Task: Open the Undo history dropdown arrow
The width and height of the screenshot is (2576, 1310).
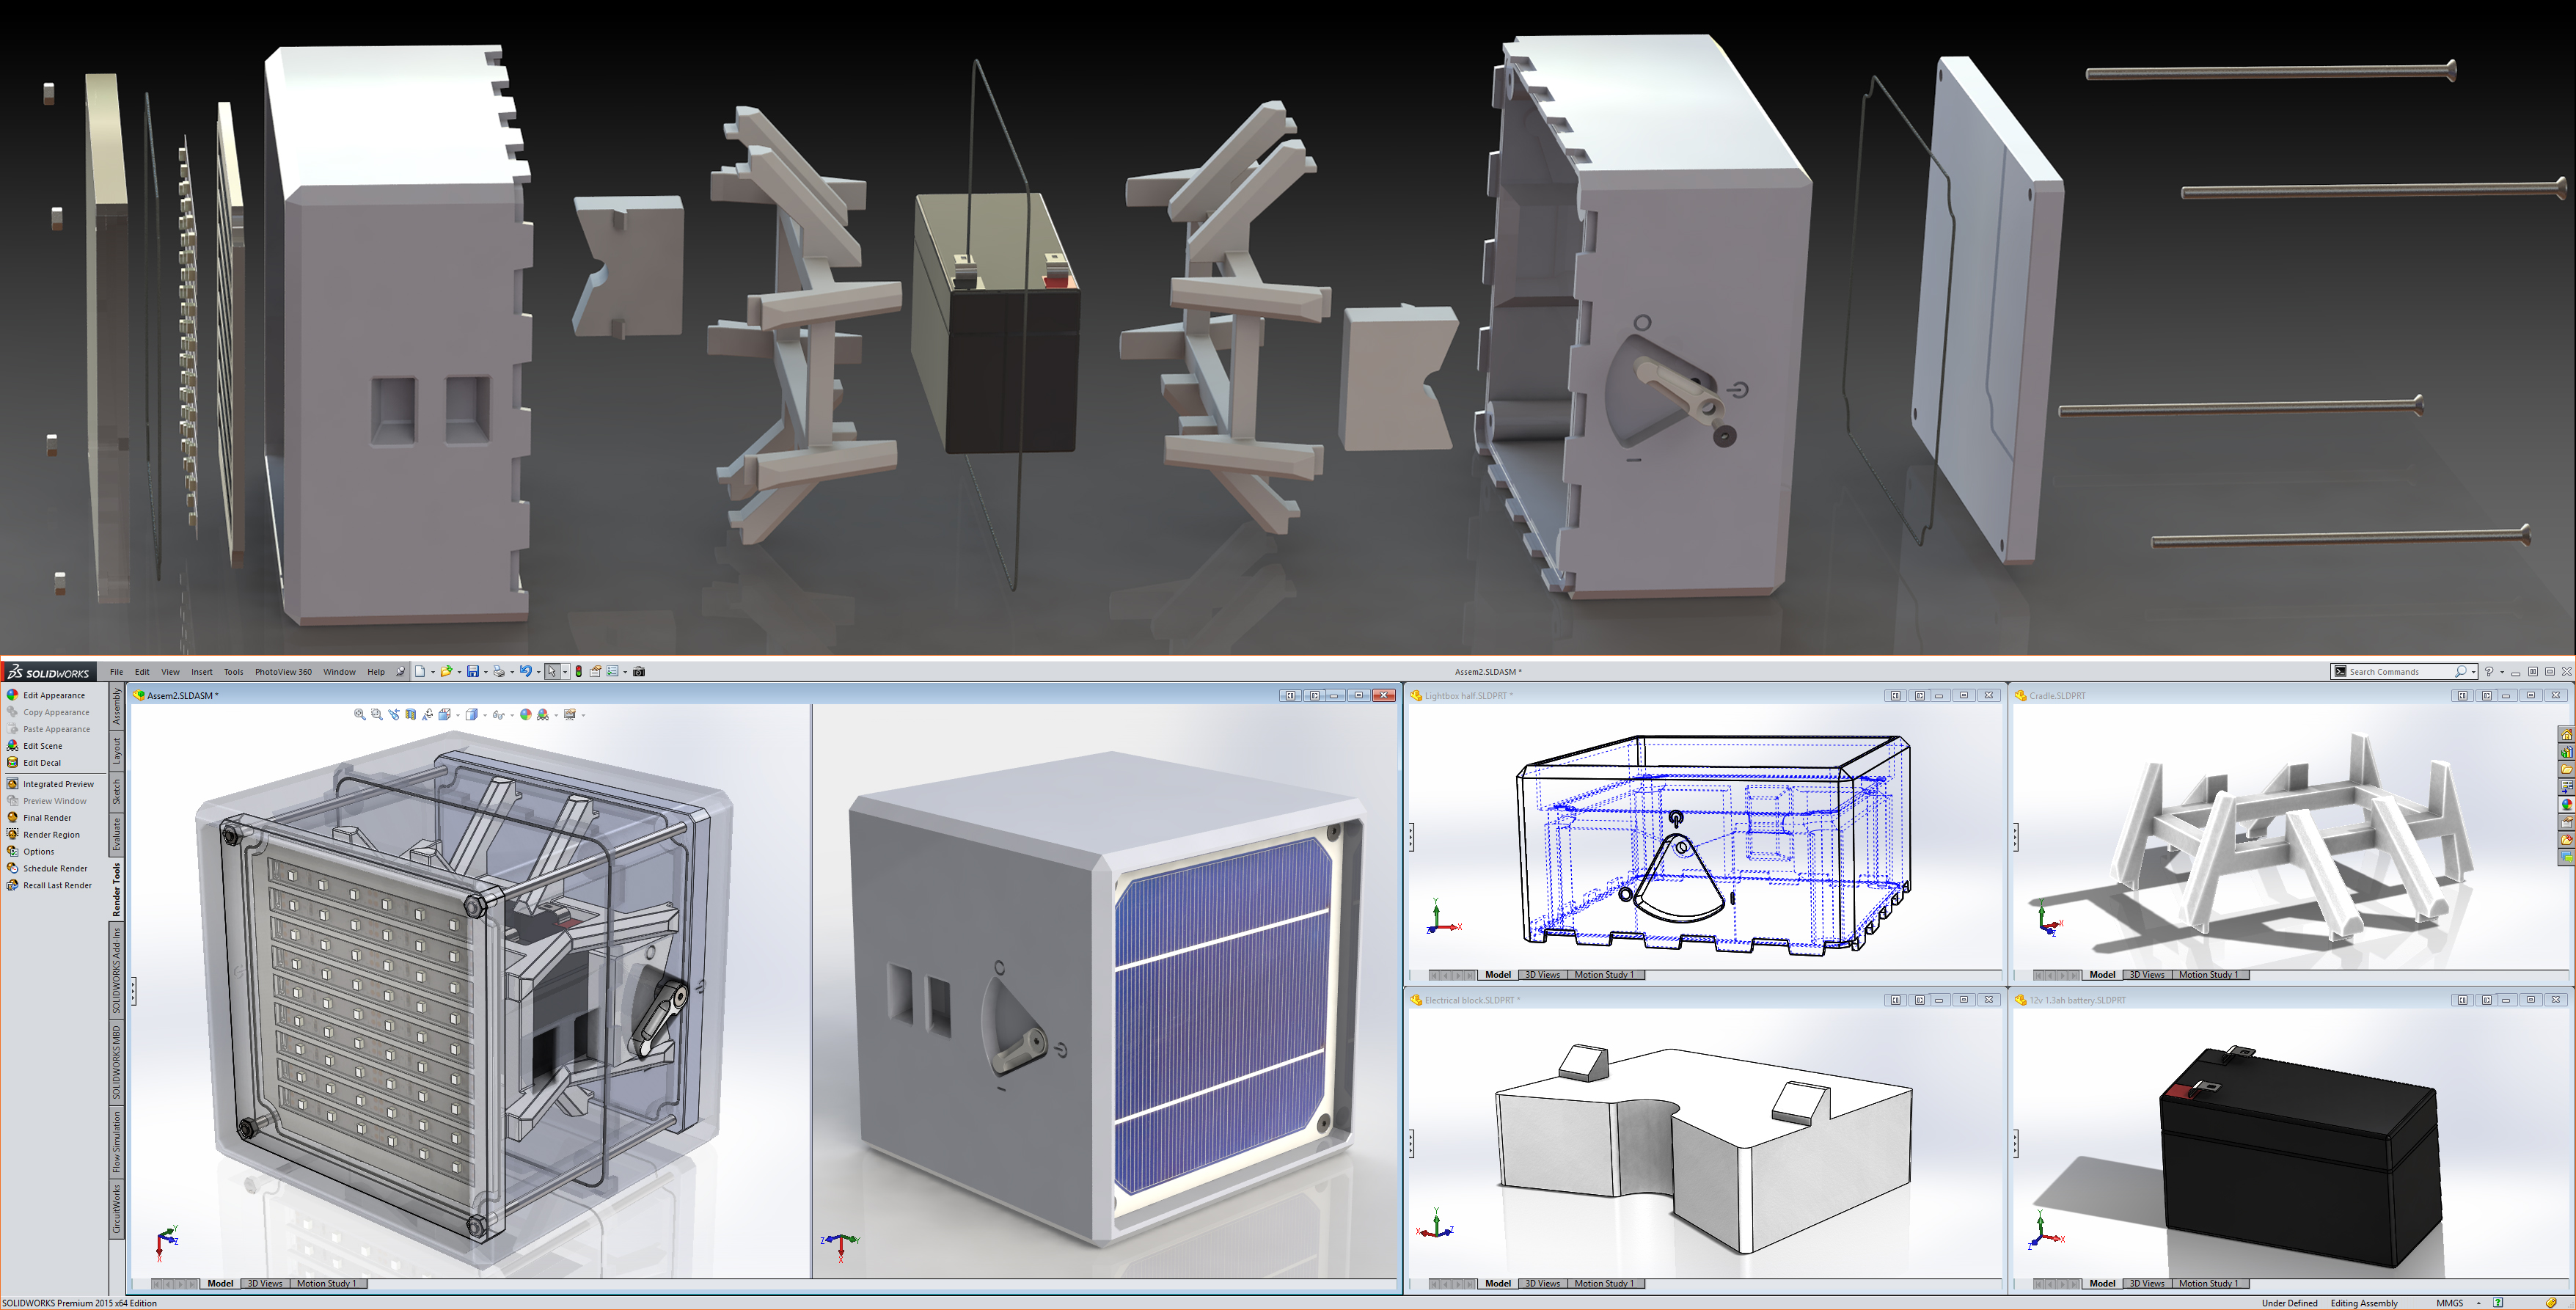Action: click(539, 673)
